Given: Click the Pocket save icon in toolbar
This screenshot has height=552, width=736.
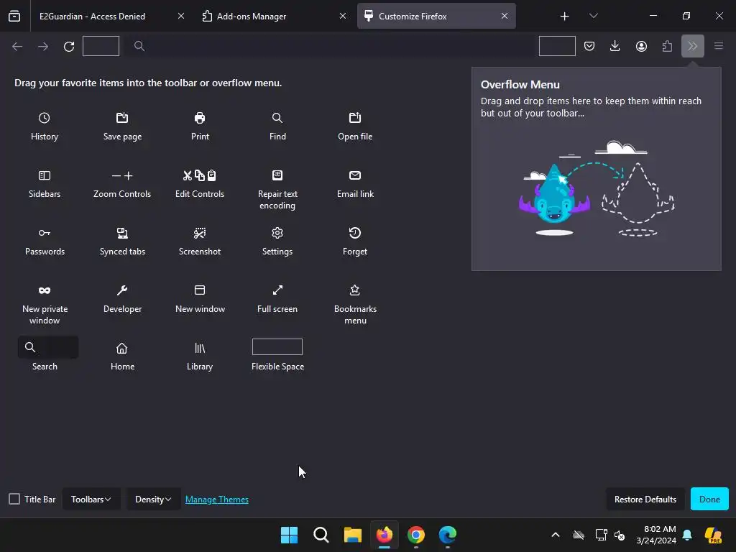Looking at the screenshot, I should tap(589, 46).
